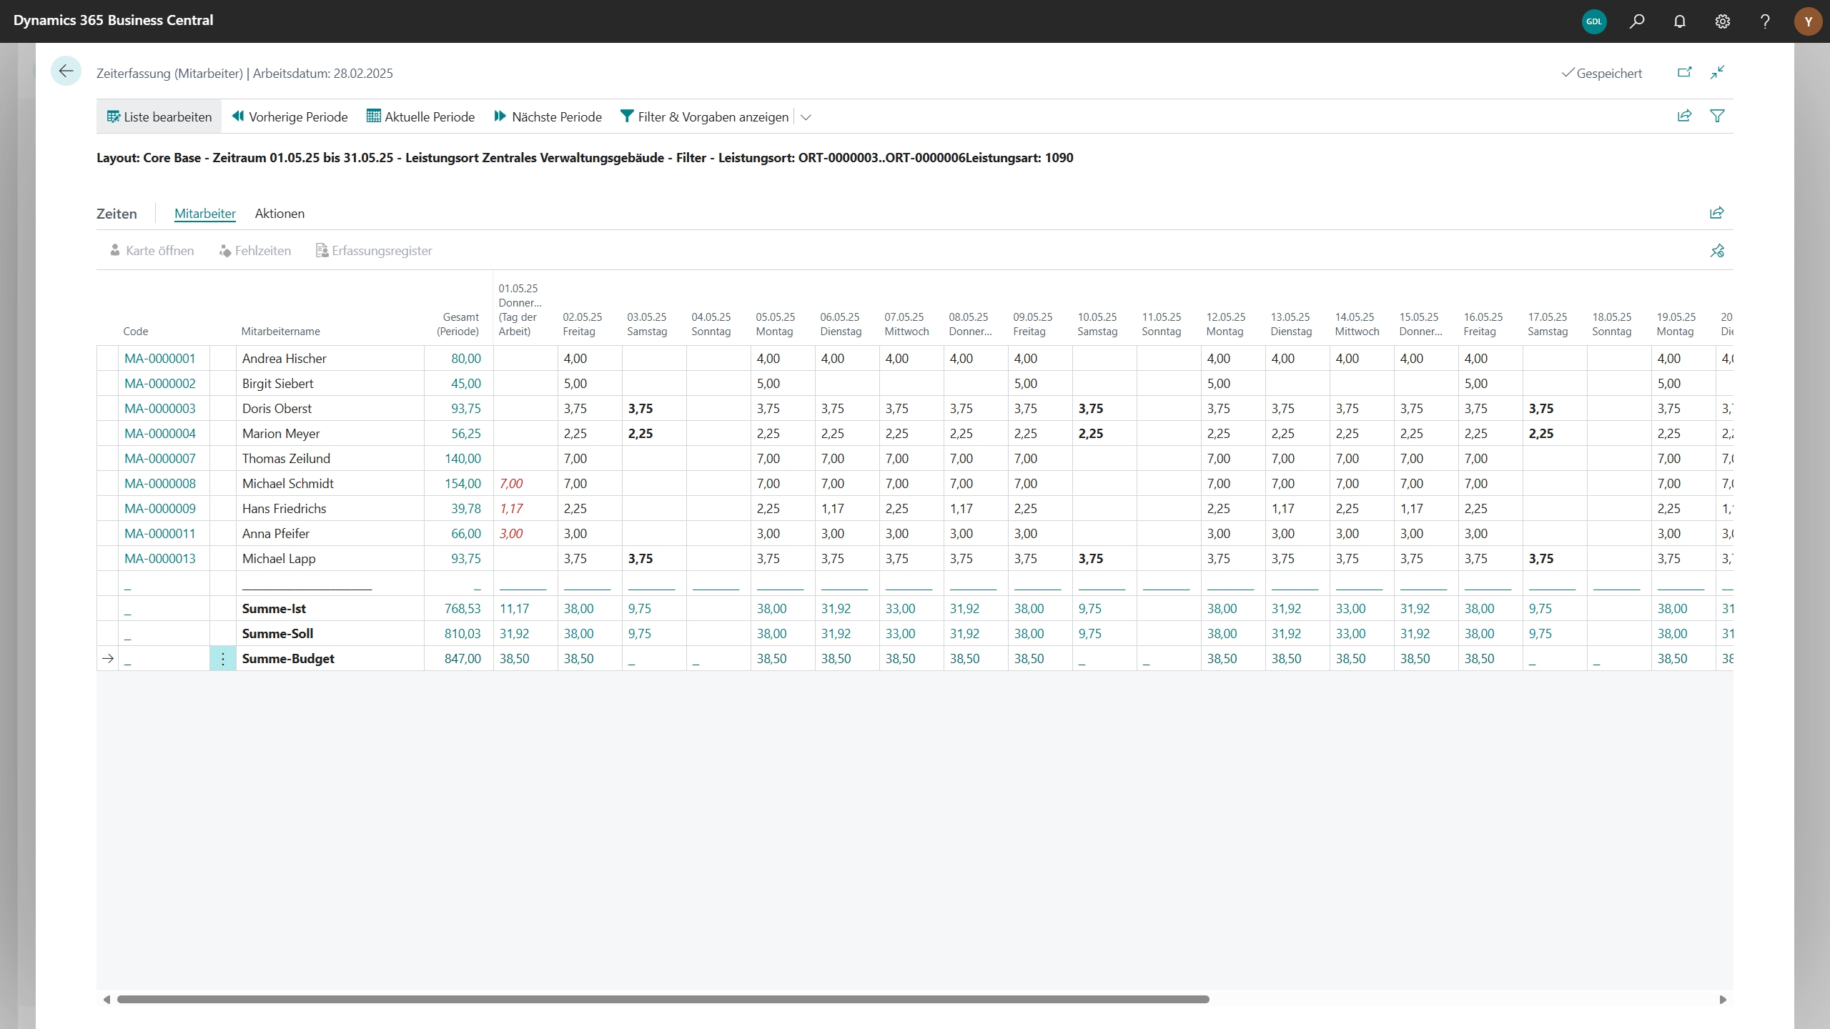Click the pin icon in Zeiten action bar
1830x1029 pixels.
coord(1717,251)
